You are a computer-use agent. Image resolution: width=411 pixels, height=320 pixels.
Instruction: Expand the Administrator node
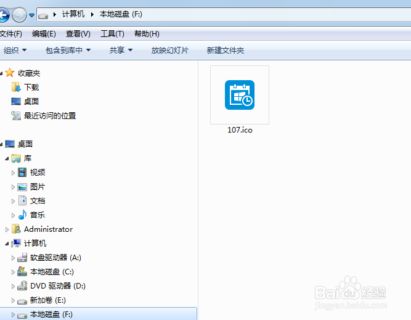(x=7, y=229)
